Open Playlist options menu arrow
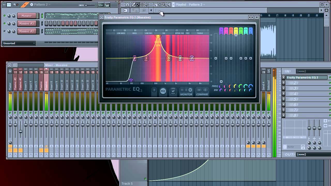Image resolution: width=331 pixels, height=186 pixels. pyautogui.click(x=123, y=5)
